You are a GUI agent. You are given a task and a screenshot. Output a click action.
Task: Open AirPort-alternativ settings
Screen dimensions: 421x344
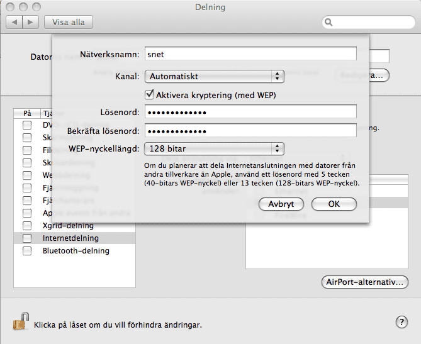[x=364, y=282]
